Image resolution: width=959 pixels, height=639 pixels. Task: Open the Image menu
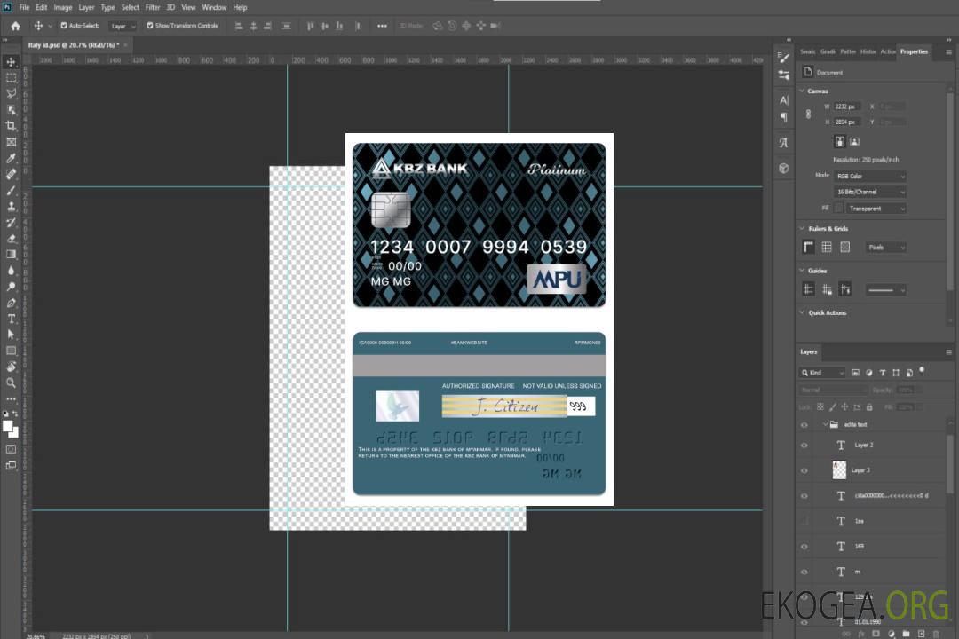[x=63, y=7]
